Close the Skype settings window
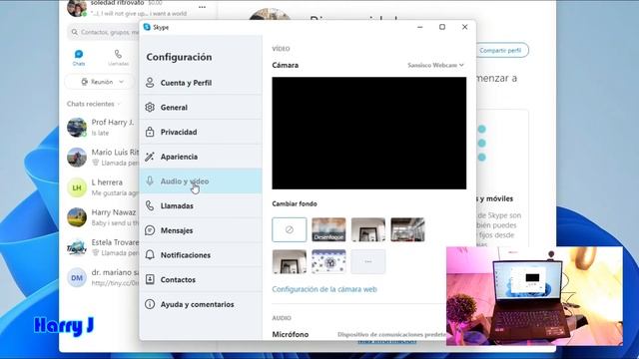 pyautogui.click(x=464, y=27)
